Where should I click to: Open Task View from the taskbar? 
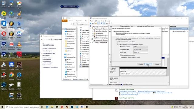pyautogui.click(x=42, y=107)
